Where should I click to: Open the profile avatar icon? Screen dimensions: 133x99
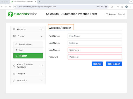point(127,7)
